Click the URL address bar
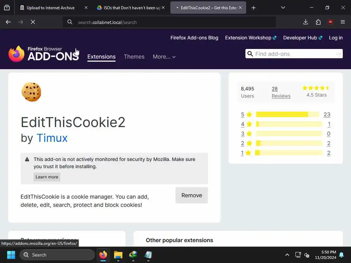Screen dimensions: 351x263 [x=169, y=22]
